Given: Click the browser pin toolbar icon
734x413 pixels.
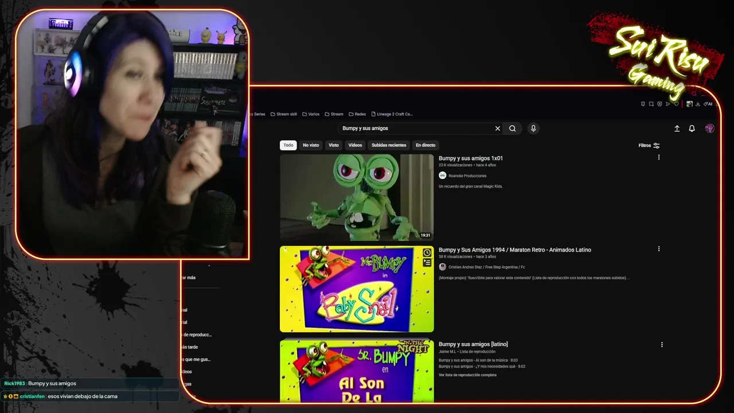Looking at the screenshot, I should (643, 104).
